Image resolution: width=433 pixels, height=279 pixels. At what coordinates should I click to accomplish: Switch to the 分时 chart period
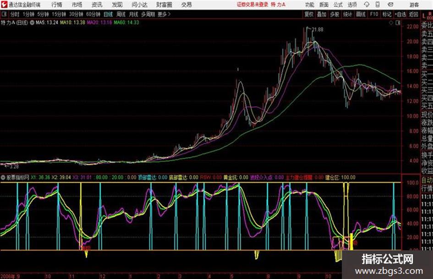tap(15, 14)
